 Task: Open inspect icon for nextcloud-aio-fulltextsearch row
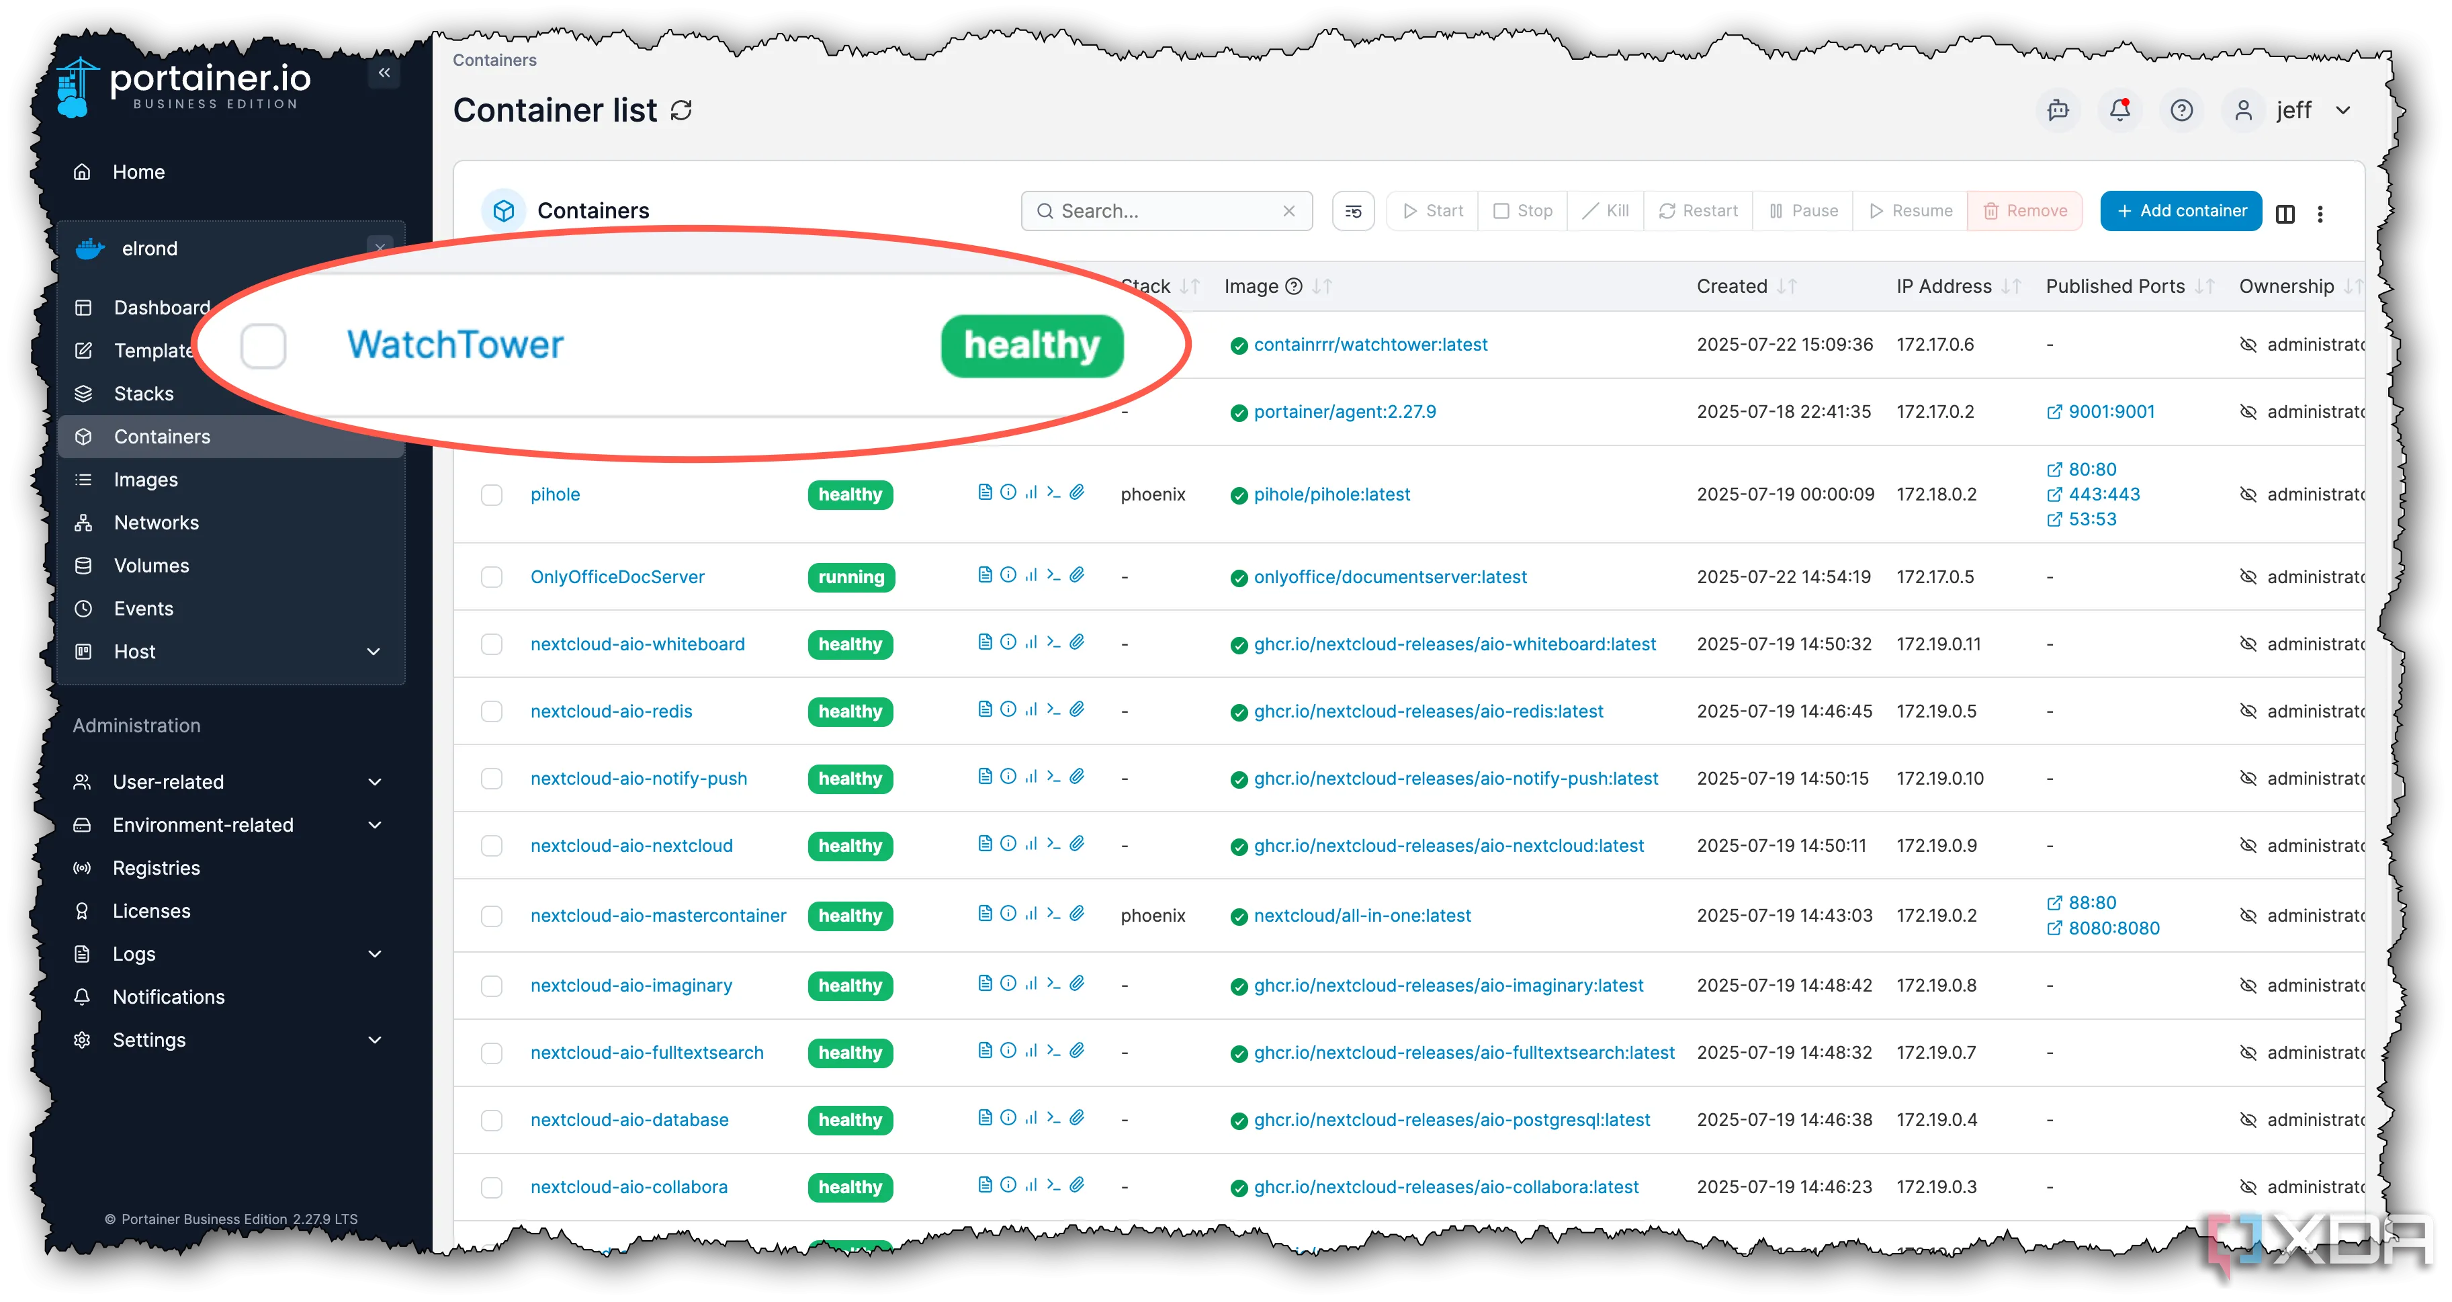coord(1008,1051)
